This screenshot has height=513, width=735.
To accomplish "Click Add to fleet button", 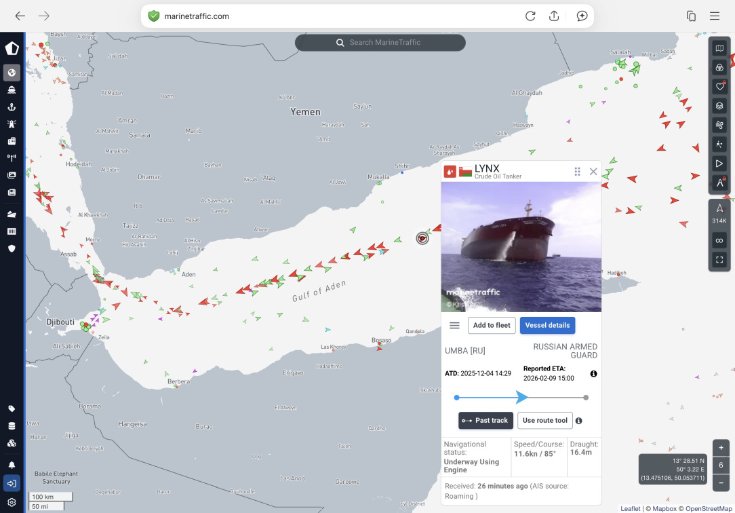I will tap(492, 326).
